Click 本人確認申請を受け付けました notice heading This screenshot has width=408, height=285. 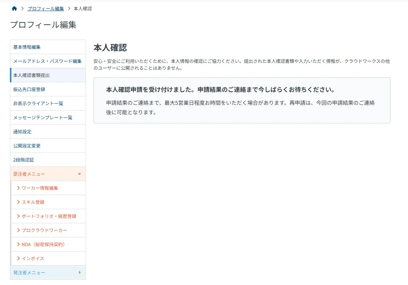point(220,90)
